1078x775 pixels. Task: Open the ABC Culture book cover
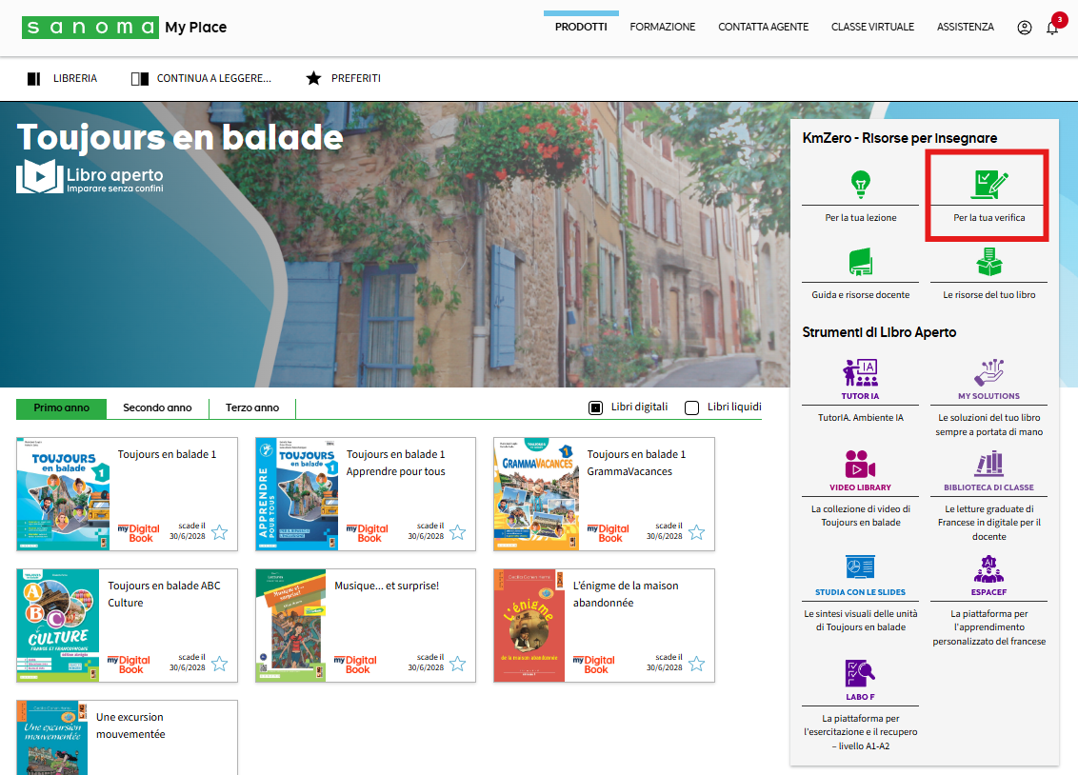pos(58,626)
